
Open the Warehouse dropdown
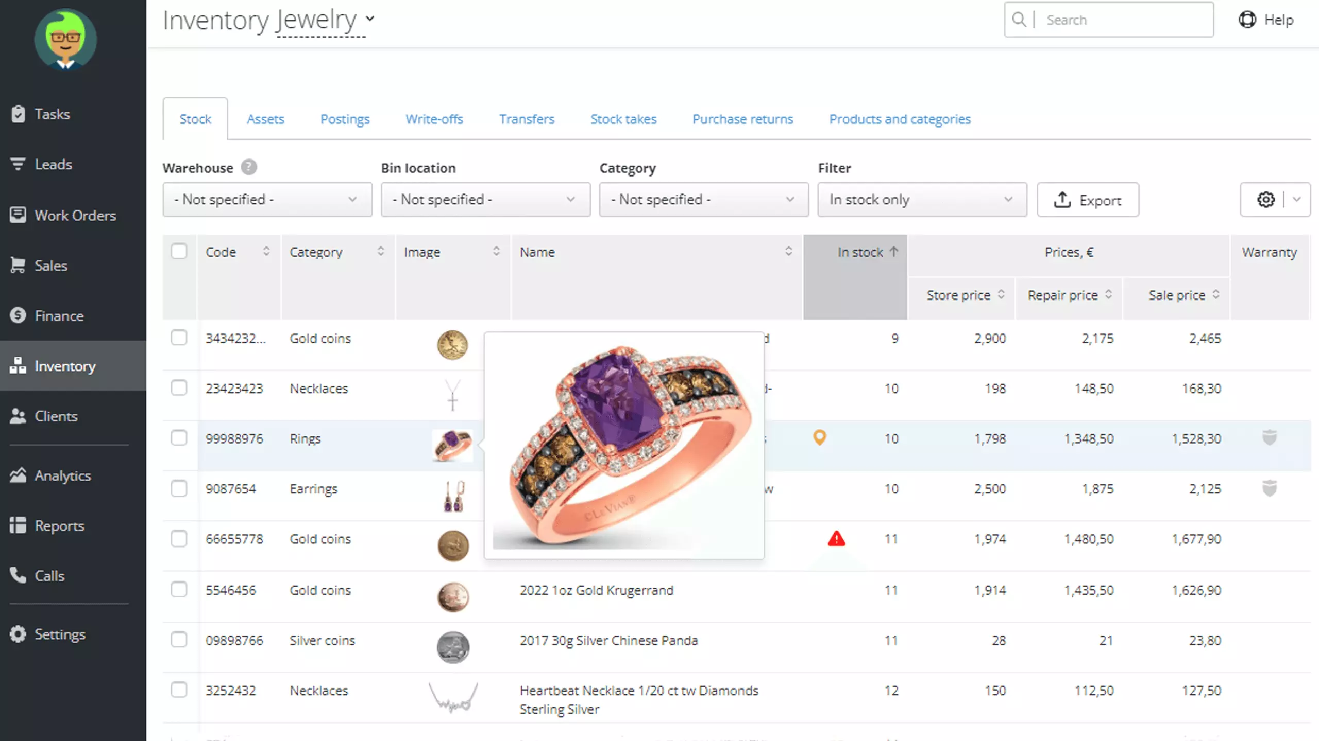click(x=266, y=200)
